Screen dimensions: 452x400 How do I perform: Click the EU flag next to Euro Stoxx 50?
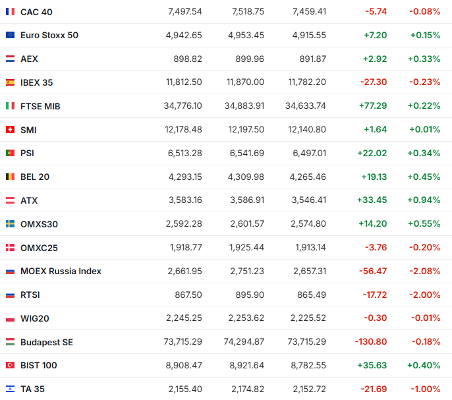pos(10,35)
